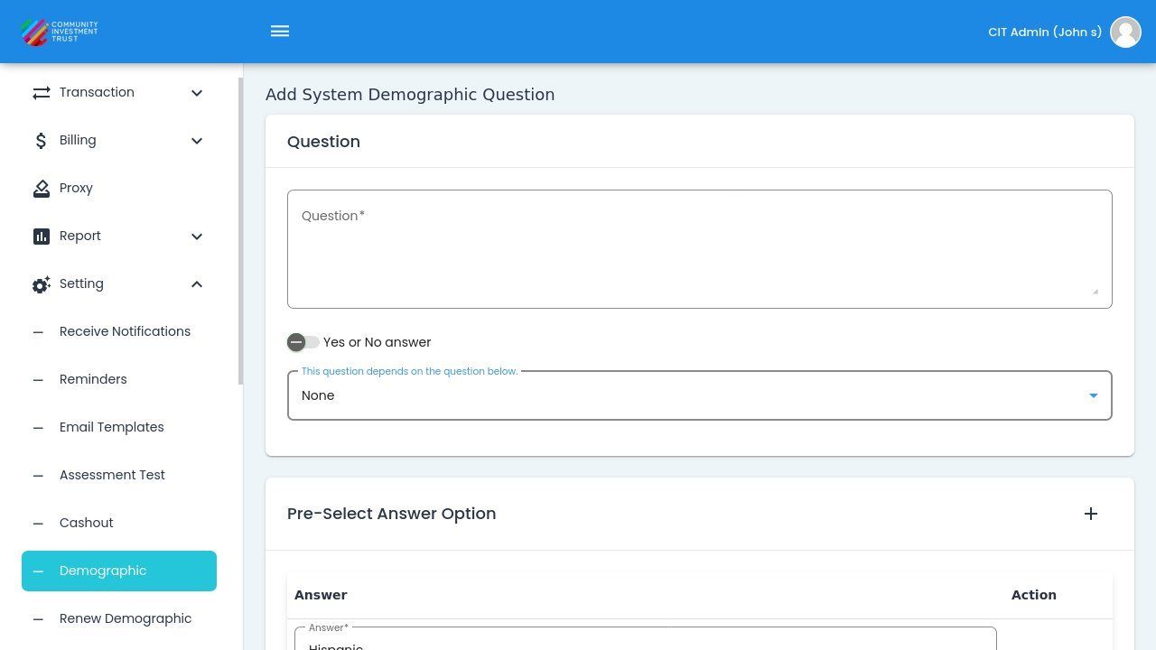Add a pre-select answer option with plus
Screen dimensions: 1156x650
pyautogui.click(x=1091, y=514)
